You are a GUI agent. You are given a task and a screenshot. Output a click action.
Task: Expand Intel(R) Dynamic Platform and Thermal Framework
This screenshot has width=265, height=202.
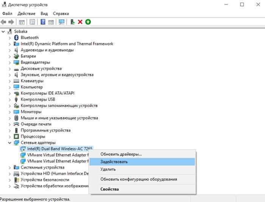(9, 44)
